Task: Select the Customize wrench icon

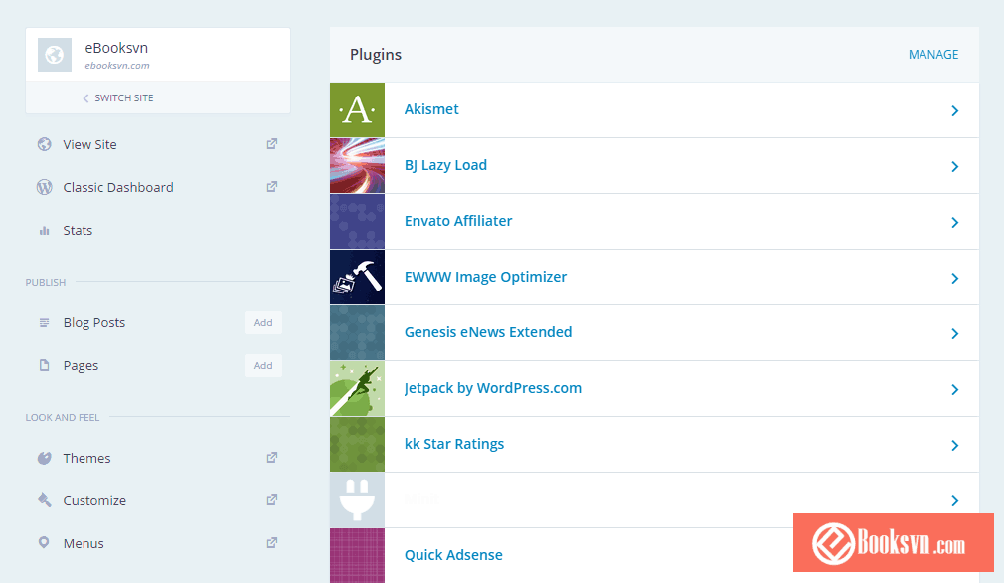Action: click(44, 500)
